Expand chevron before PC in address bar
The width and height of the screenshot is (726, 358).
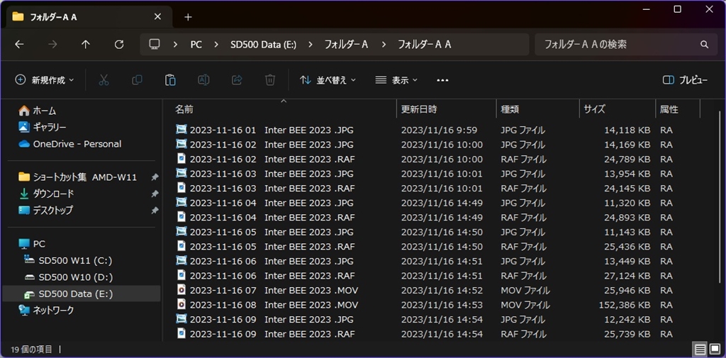point(176,45)
